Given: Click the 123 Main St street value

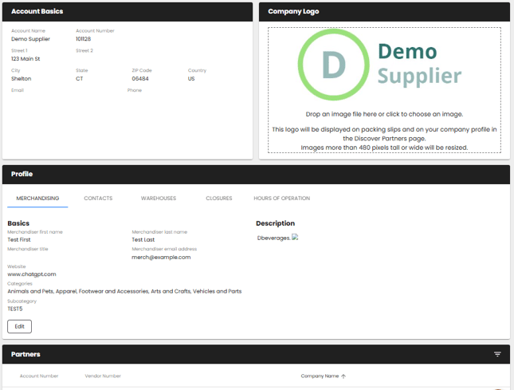Looking at the screenshot, I should pos(26,59).
